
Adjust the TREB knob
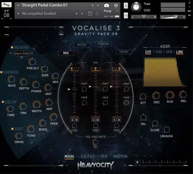pos(54,117)
